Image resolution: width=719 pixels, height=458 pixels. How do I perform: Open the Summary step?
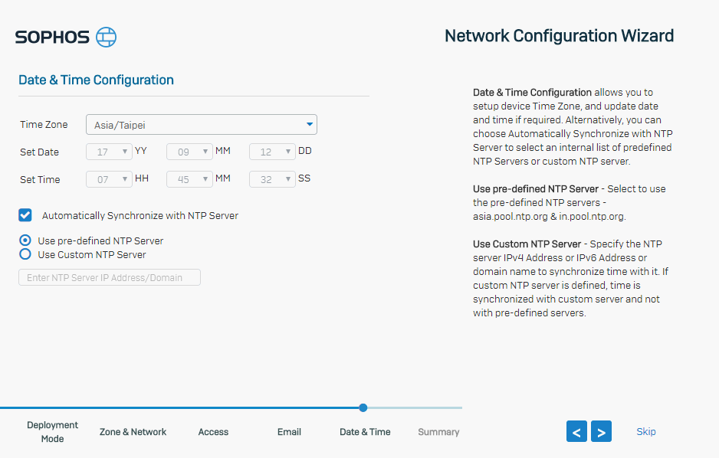tap(438, 431)
